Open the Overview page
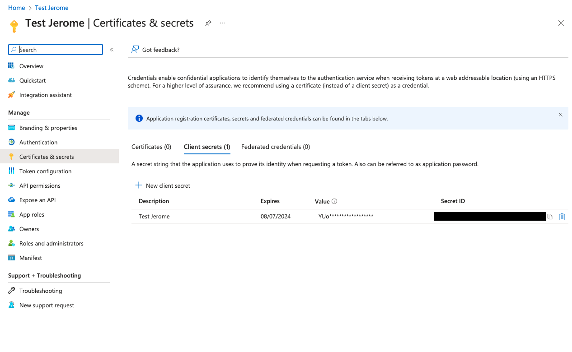The height and width of the screenshot is (352, 572). coord(31,66)
